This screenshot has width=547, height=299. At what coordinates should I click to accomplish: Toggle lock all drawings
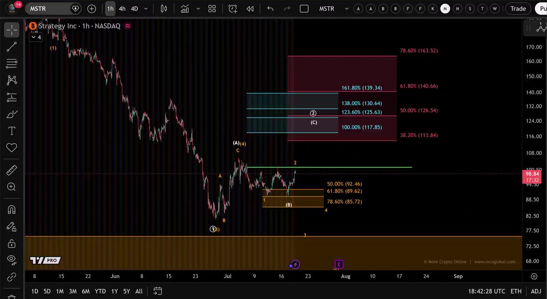[12, 243]
